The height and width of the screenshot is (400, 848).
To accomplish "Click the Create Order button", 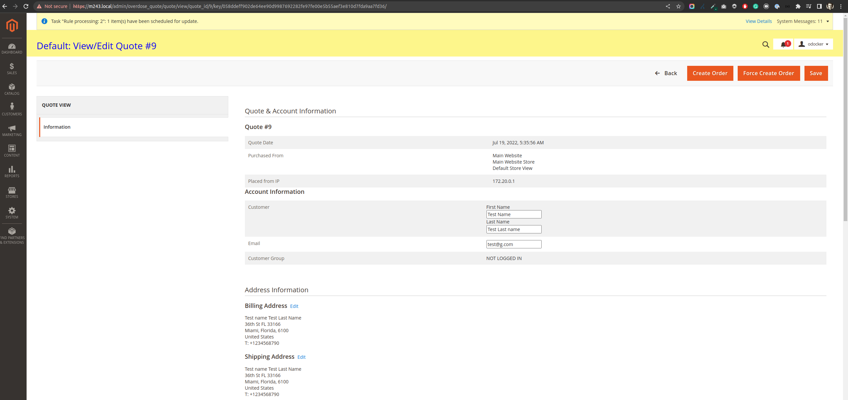I will tap(710, 73).
